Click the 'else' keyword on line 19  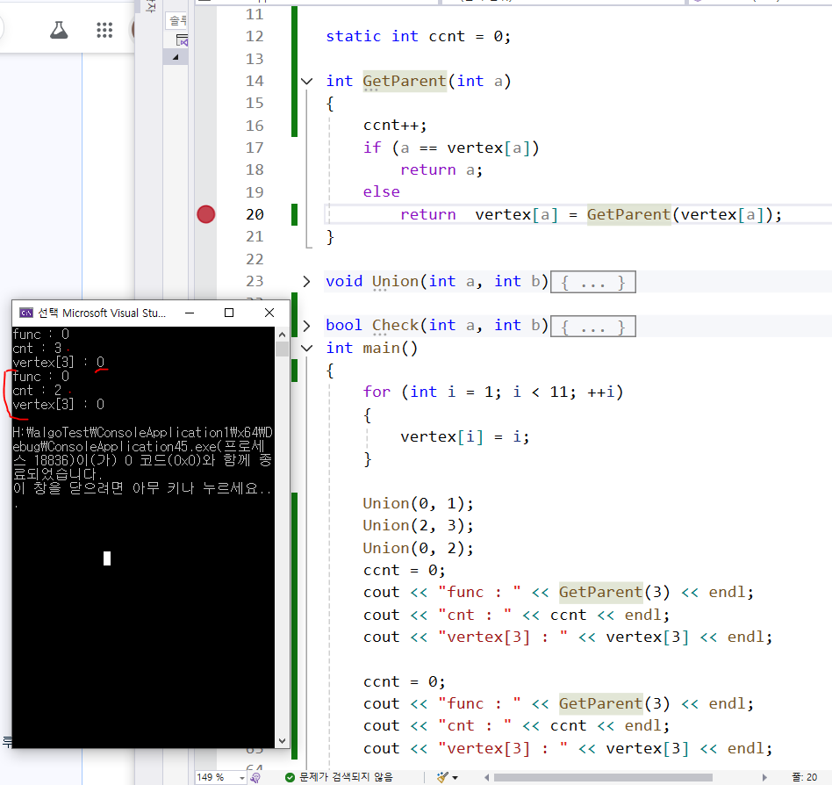pyautogui.click(x=382, y=192)
